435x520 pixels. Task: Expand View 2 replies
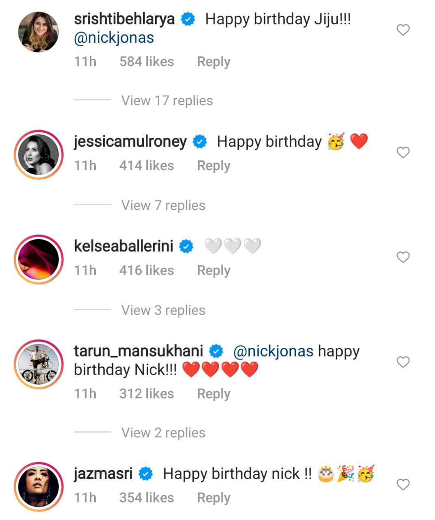pyautogui.click(x=163, y=433)
